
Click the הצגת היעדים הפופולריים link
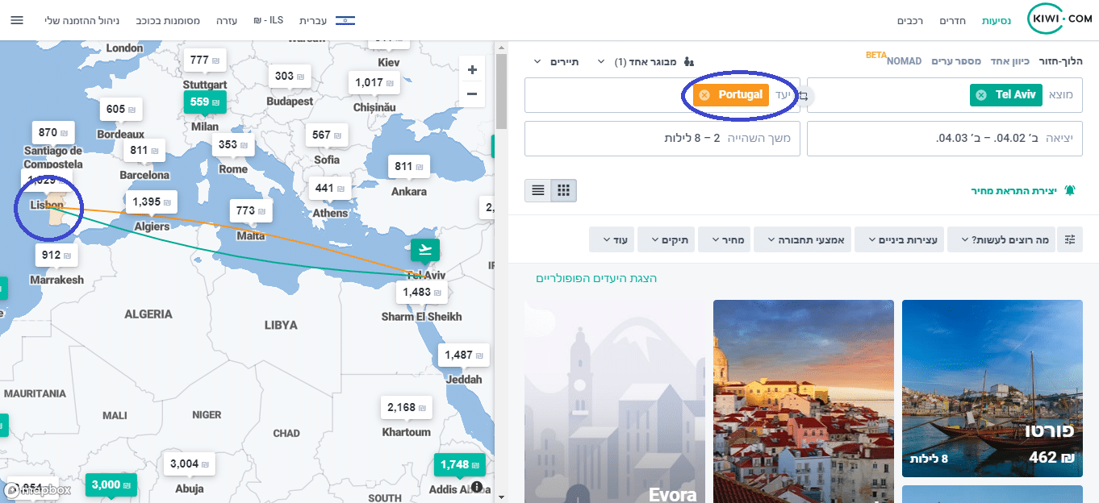(596, 278)
